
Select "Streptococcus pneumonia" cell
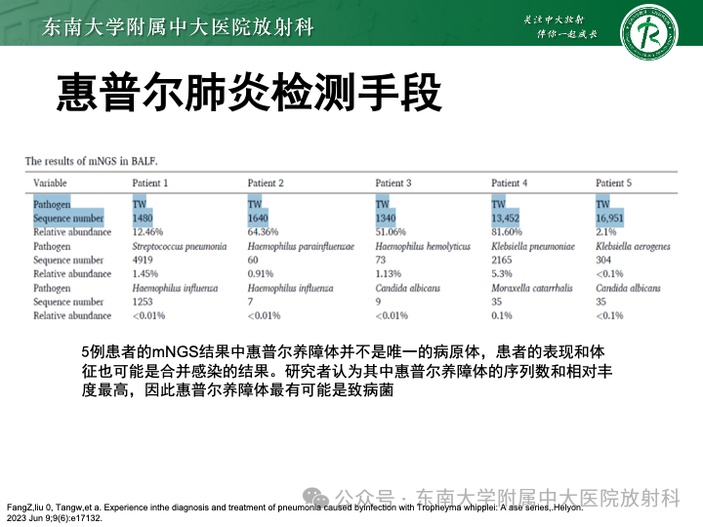coord(180,247)
